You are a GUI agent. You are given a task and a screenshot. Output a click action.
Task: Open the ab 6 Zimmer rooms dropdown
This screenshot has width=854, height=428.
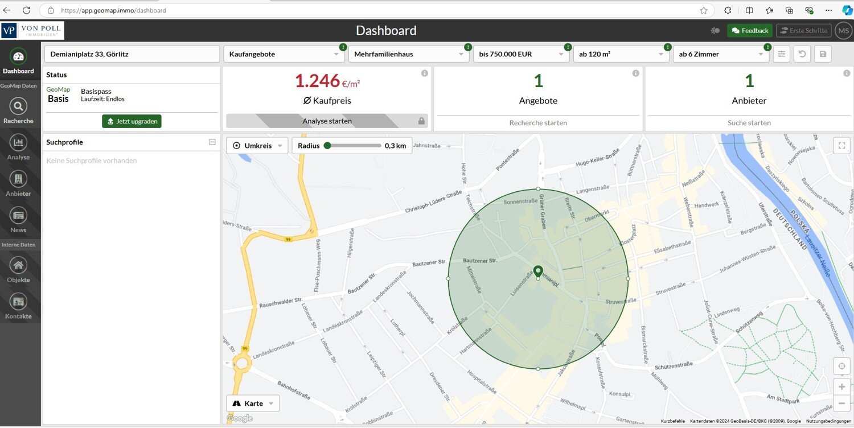point(721,54)
